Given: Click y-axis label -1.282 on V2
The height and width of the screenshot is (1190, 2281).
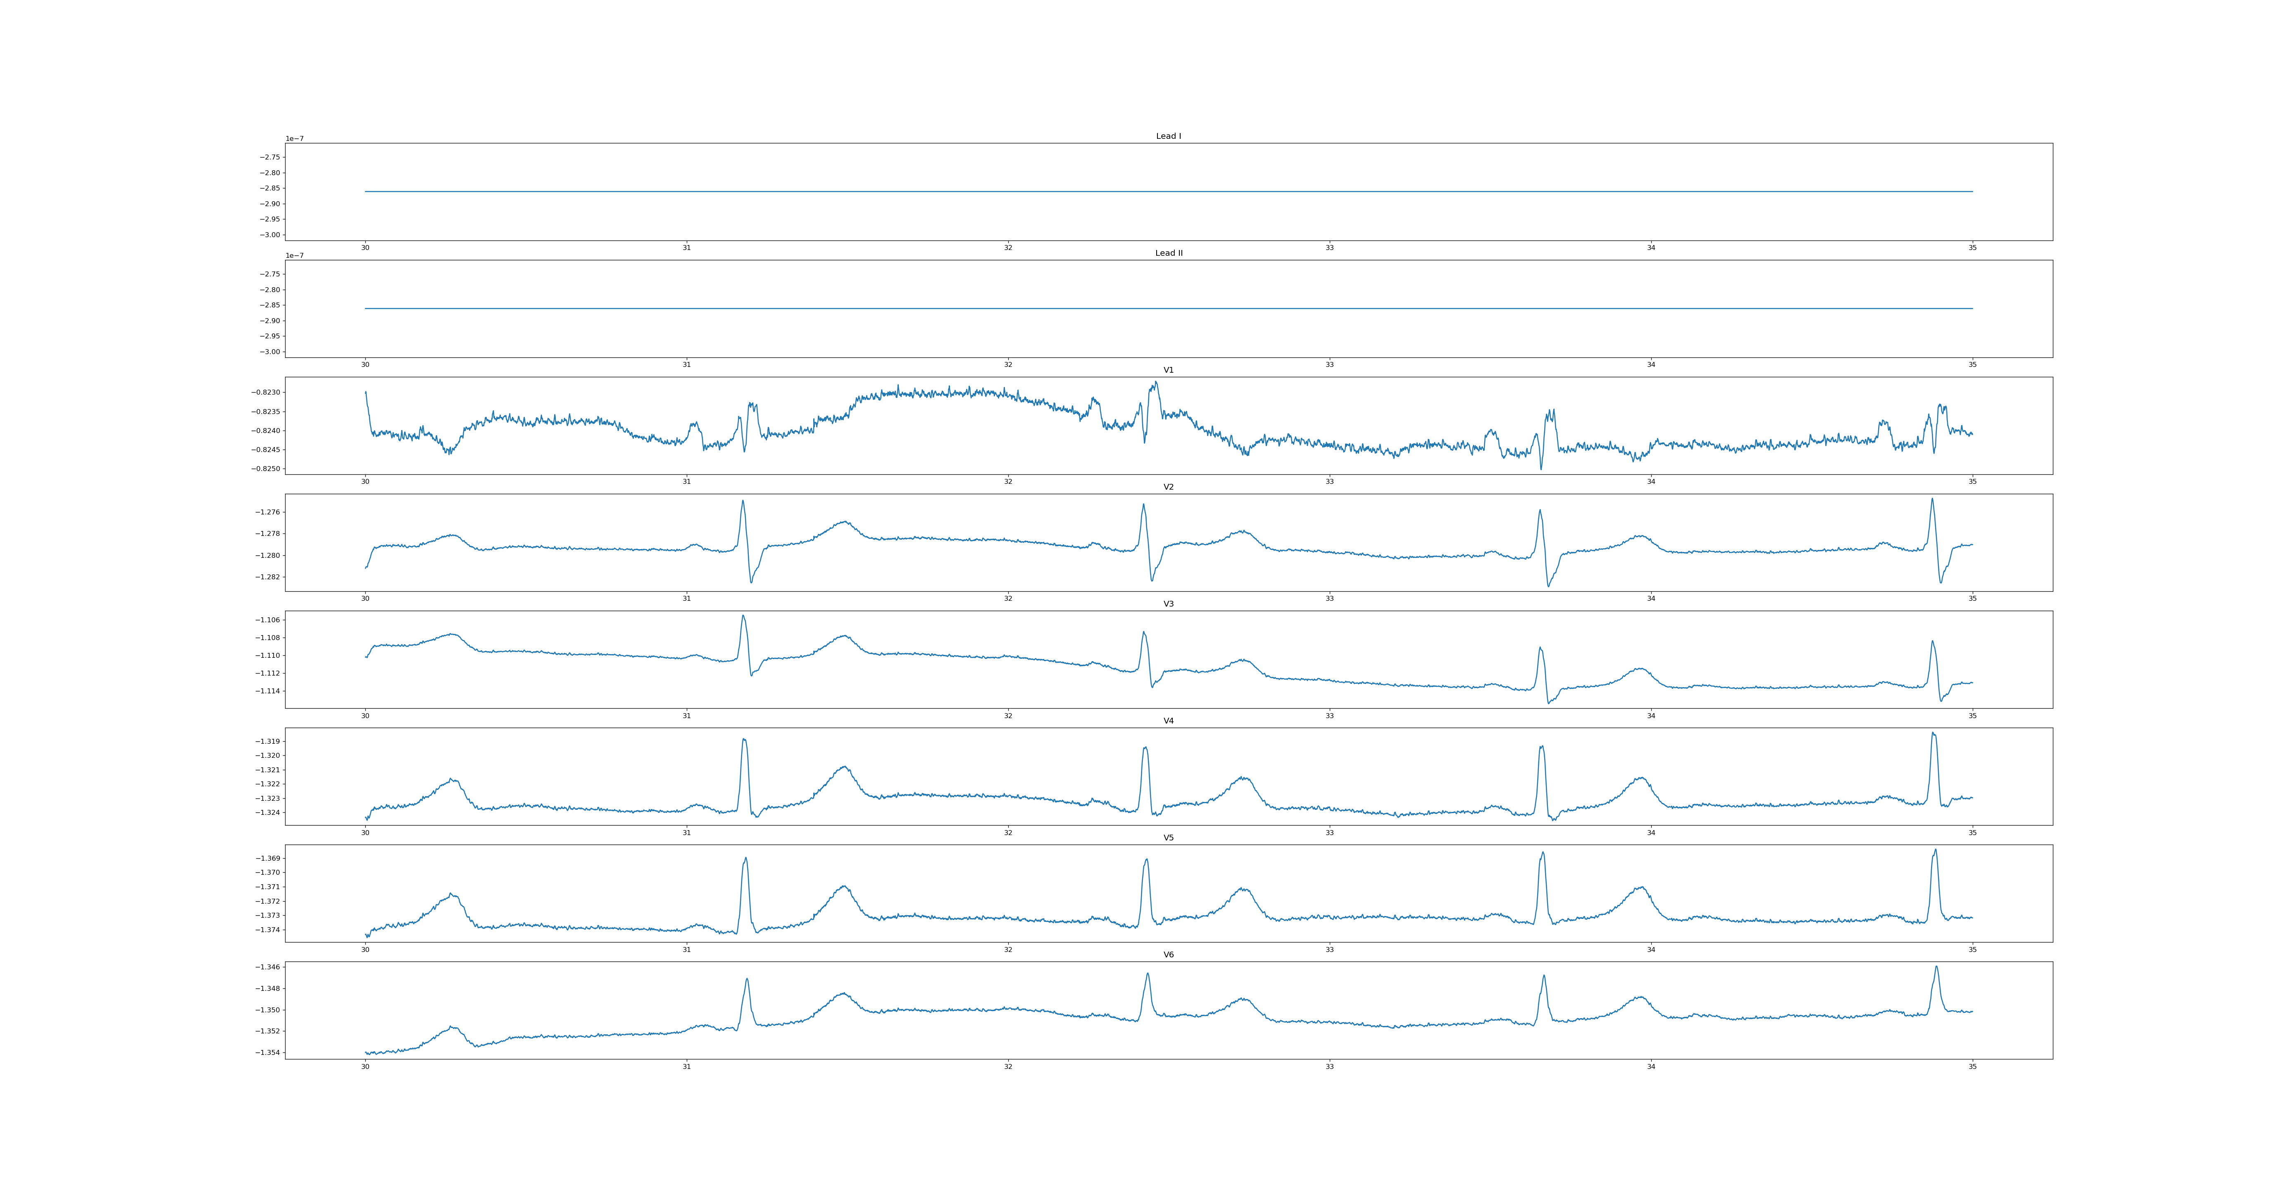Looking at the screenshot, I should 268,577.
